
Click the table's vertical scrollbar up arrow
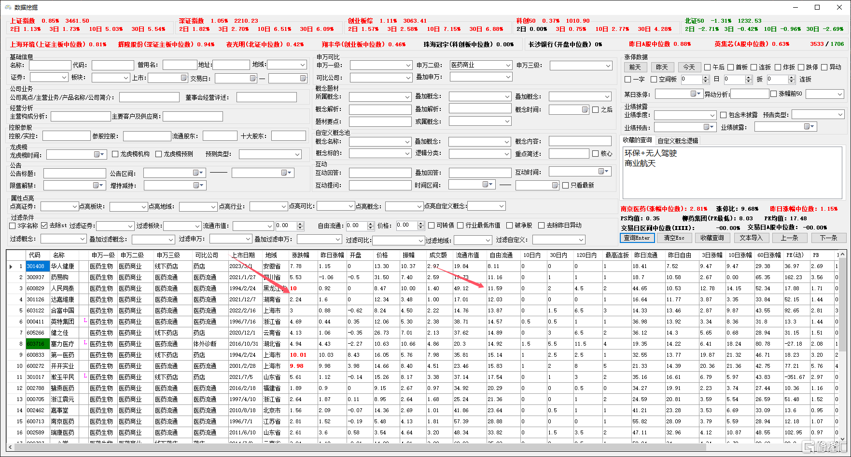[843, 254]
